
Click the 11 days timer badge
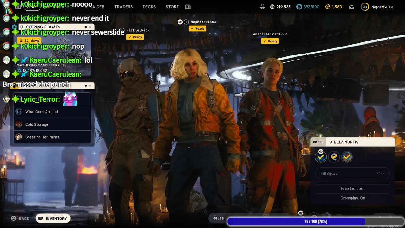pos(29,41)
